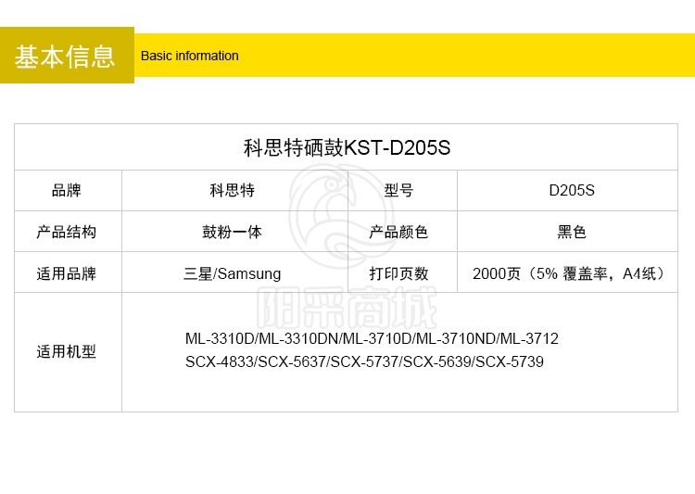
Task: Click the value 鼓粉一体
Action: click(x=233, y=232)
